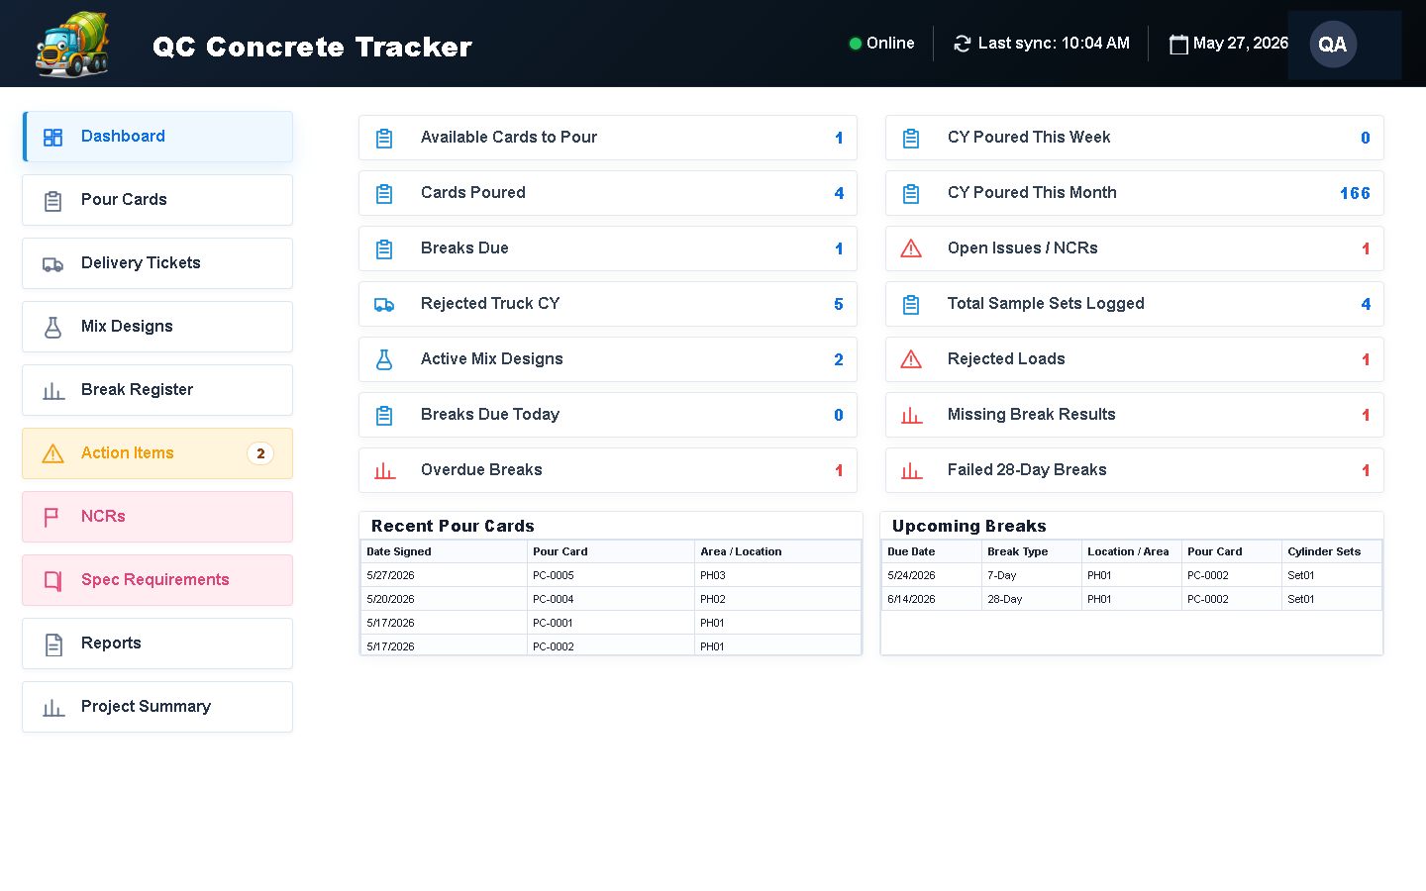This screenshot has width=1426, height=891.
Task: Open the CY Poured This Month card
Action: [x=1135, y=193]
